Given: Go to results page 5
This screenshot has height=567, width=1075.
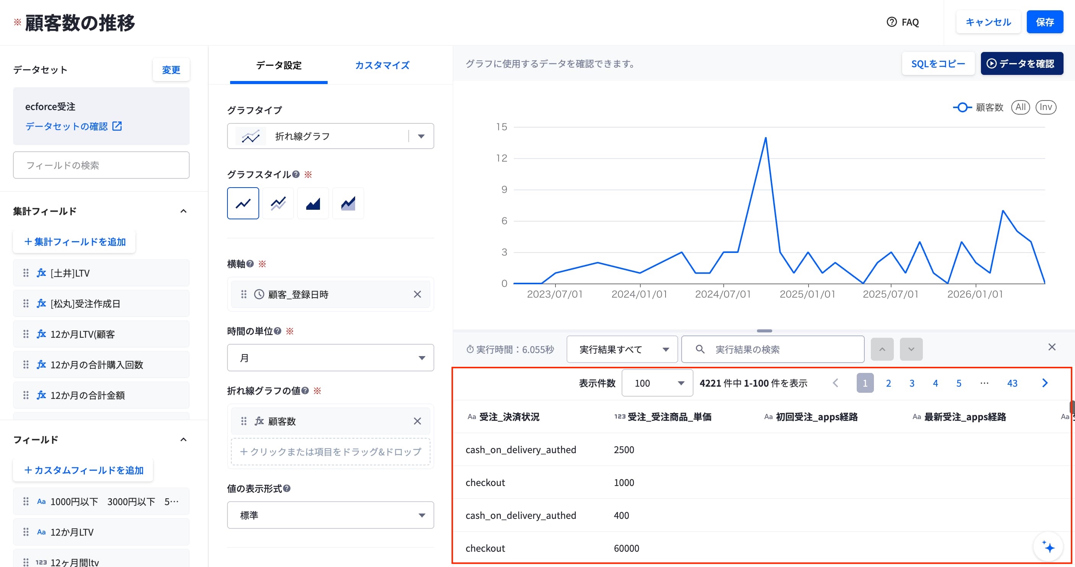Looking at the screenshot, I should [958, 383].
